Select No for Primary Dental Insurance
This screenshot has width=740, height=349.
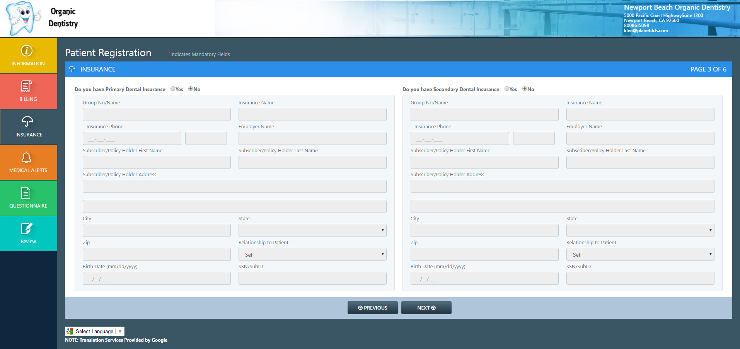[x=191, y=89]
